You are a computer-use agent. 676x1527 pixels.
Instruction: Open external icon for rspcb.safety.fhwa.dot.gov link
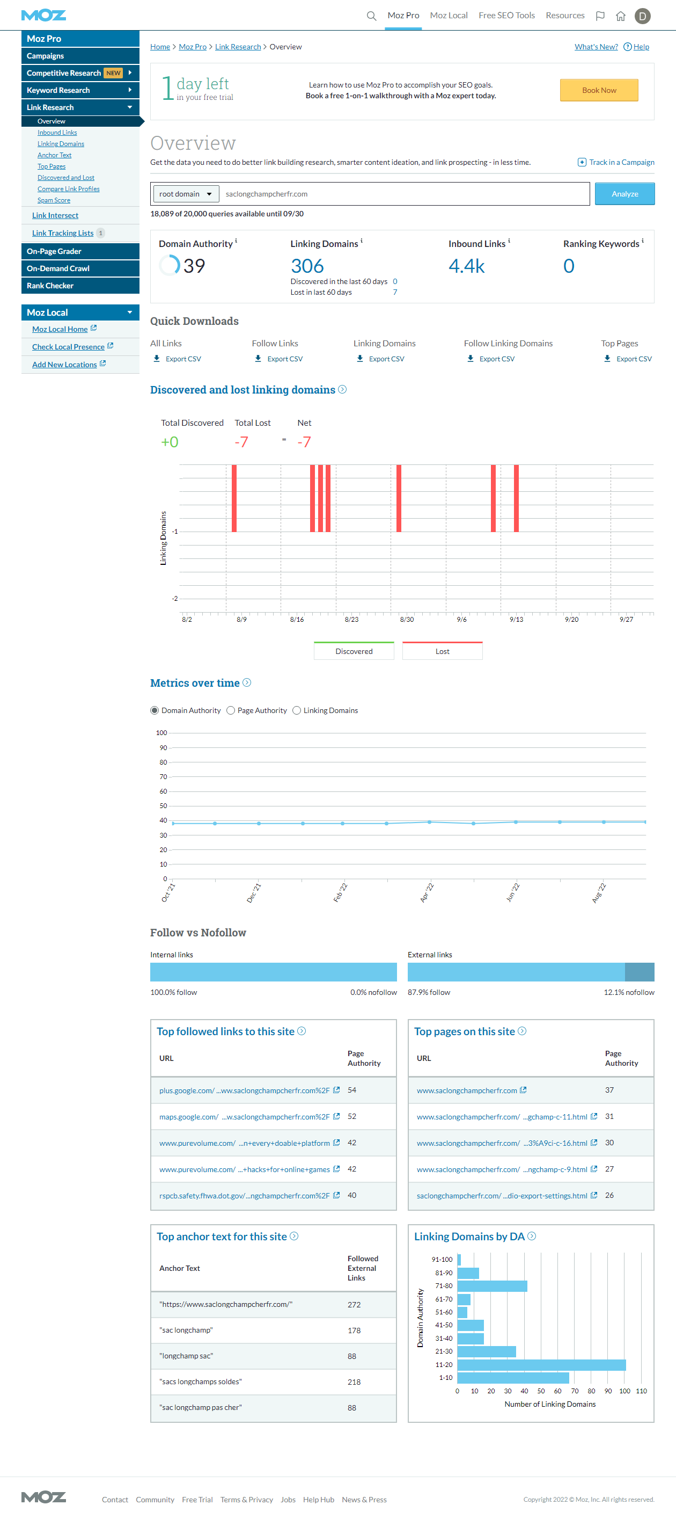(x=336, y=1195)
